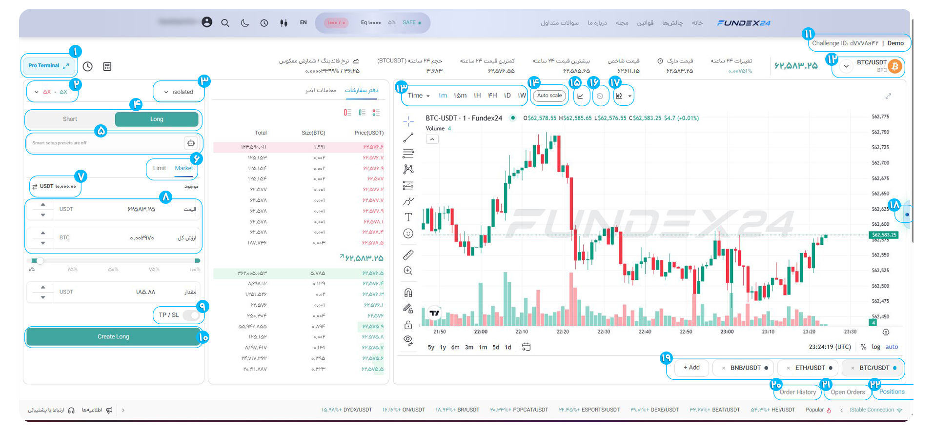The width and height of the screenshot is (934, 431).
Task: Select the Short side button
Action: [70, 119]
